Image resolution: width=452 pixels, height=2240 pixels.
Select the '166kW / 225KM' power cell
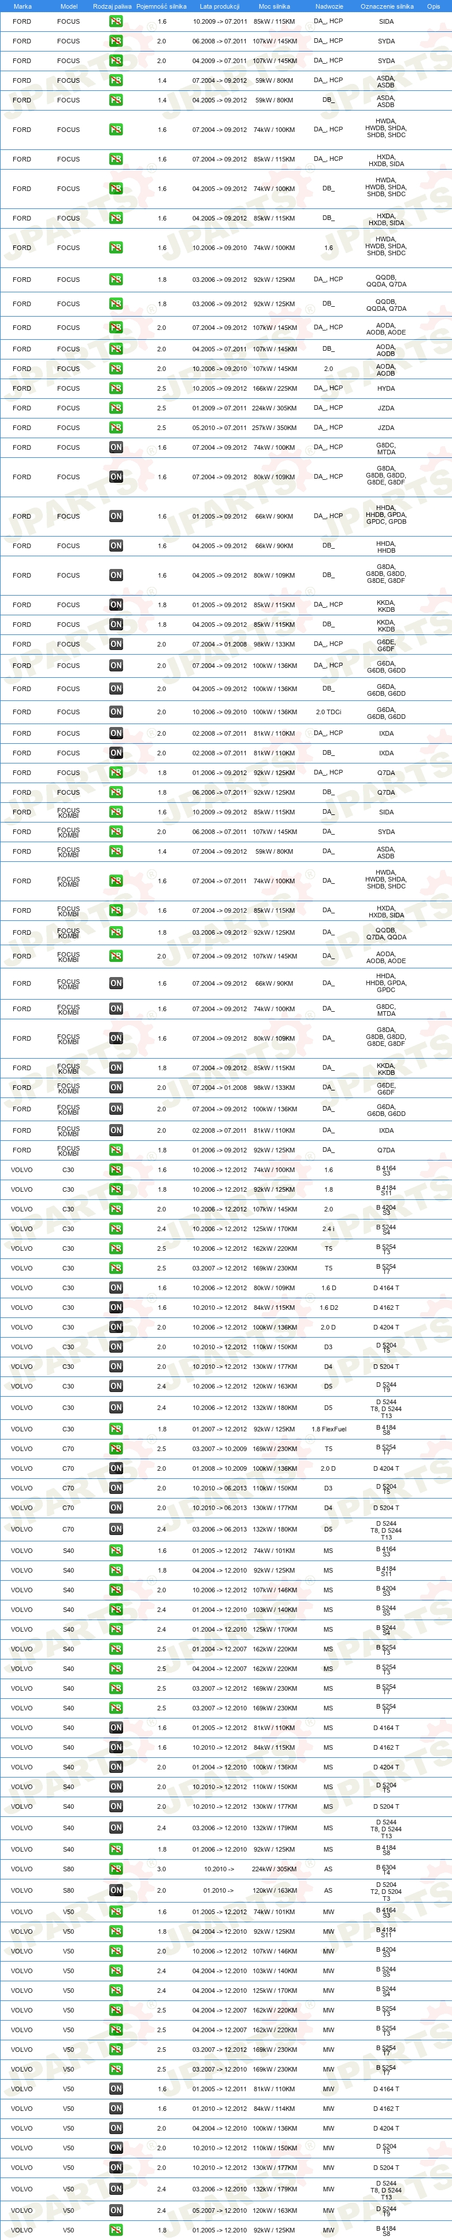point(274,389)
